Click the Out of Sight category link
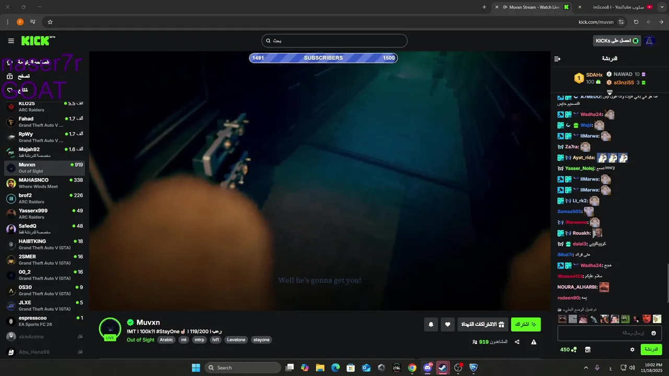The width and height of the screenshot is (669, 376). click(x=141, y=340)
